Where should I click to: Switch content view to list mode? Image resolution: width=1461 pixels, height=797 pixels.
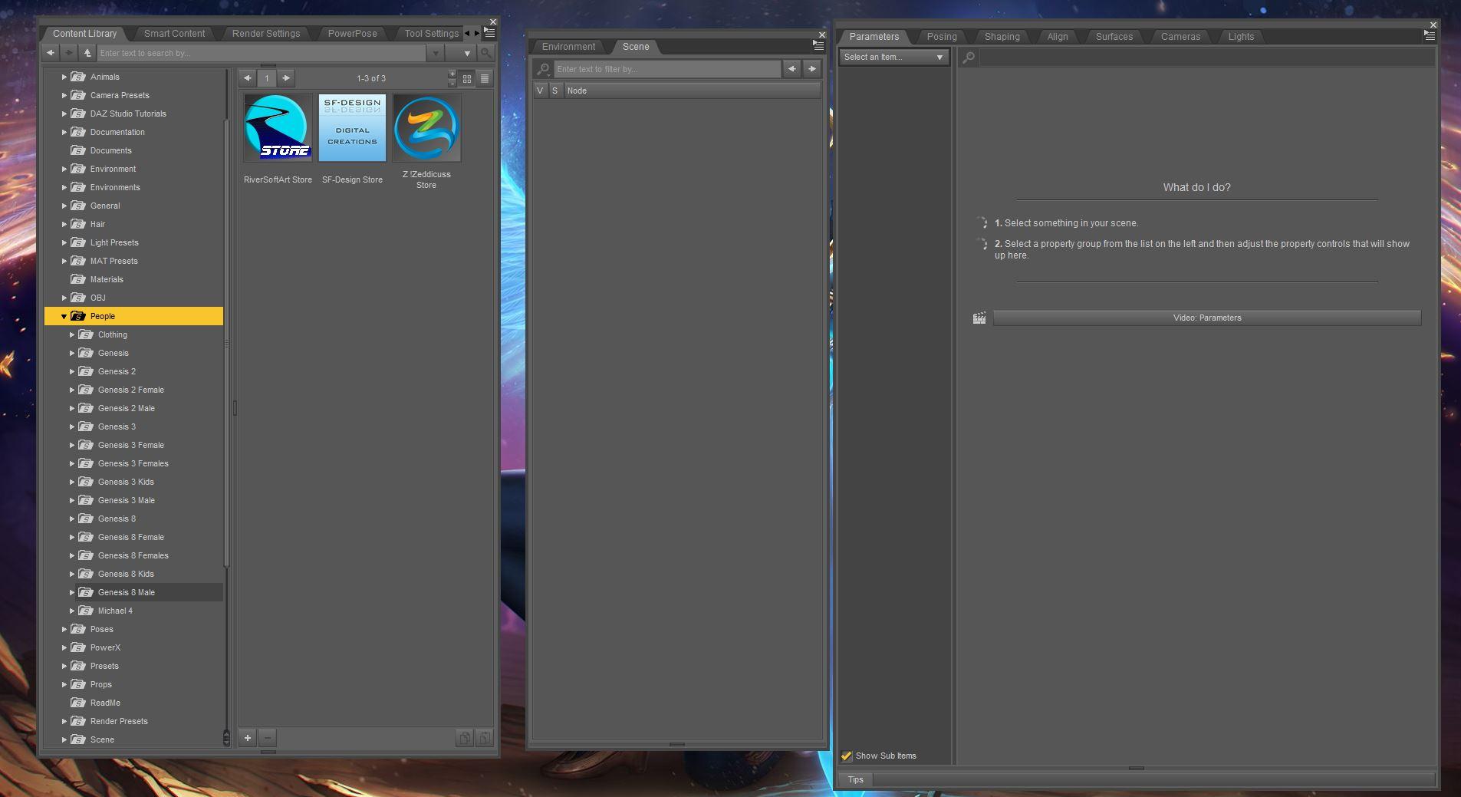pos(485,78)
